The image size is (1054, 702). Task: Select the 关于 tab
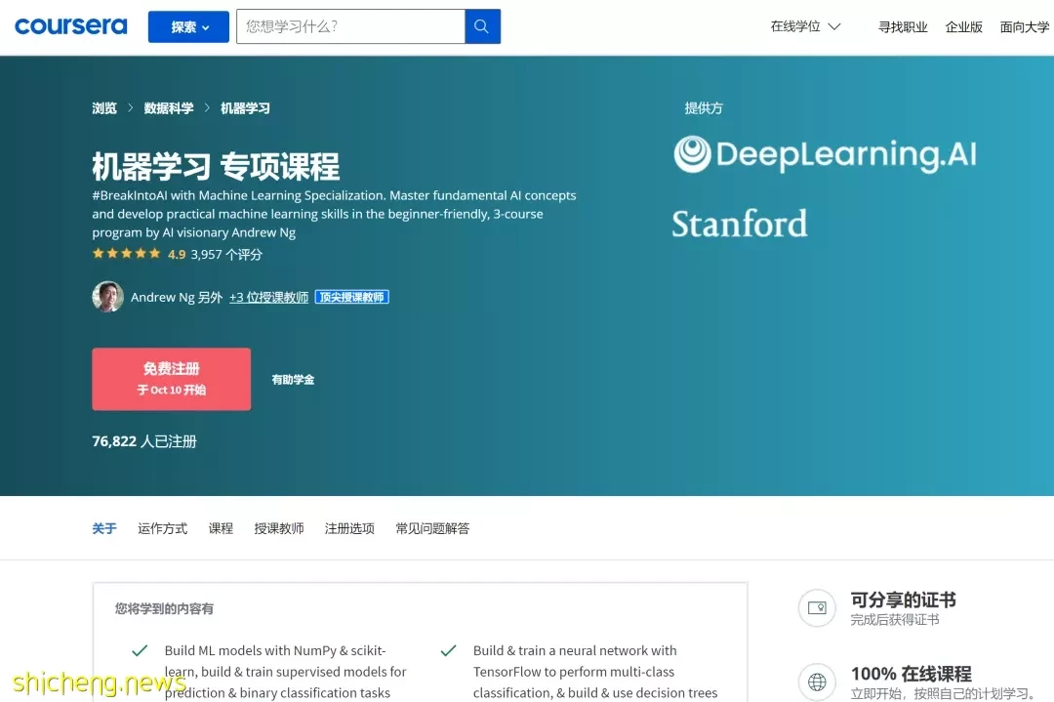(x=104, y=528)
